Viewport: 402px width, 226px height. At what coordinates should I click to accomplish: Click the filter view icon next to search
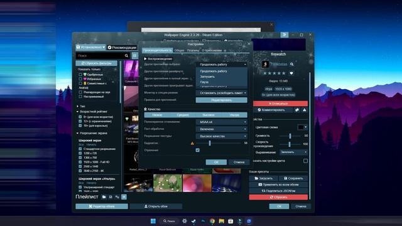(x=134, y=56)
